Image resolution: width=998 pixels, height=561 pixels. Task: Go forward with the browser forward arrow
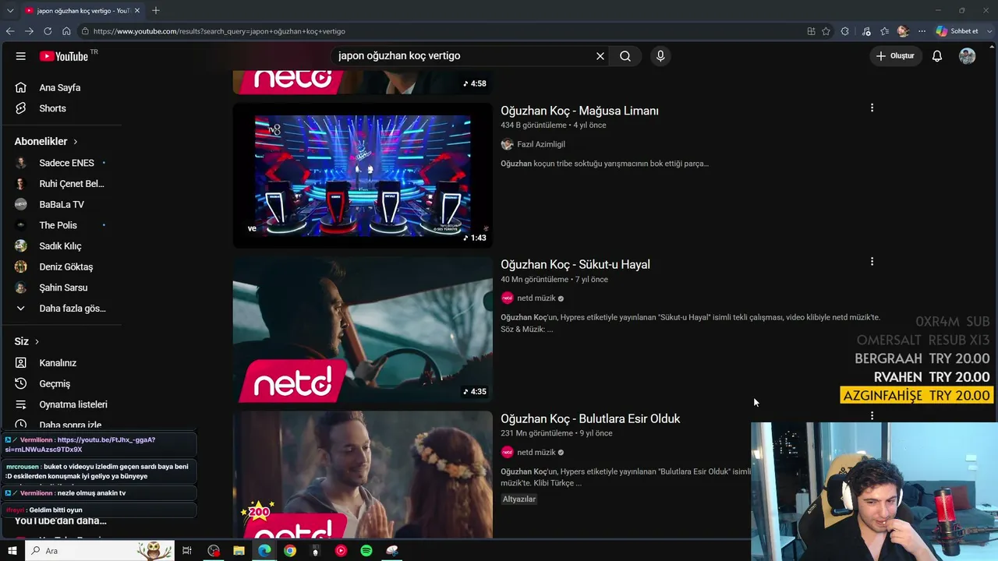[x=29, y=31]
